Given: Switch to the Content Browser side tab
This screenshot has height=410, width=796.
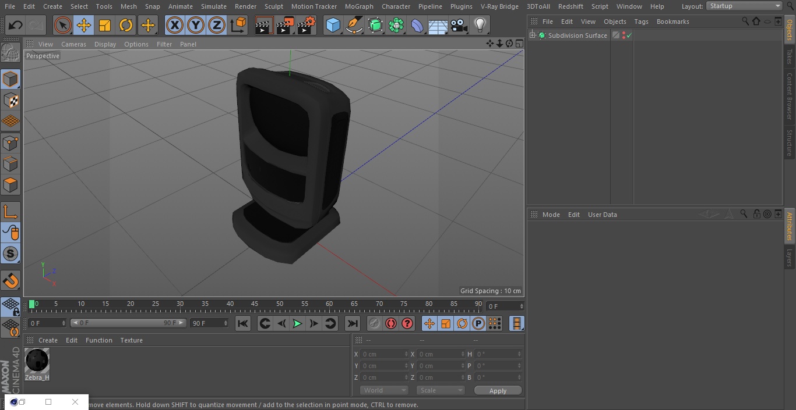Looking at the screenshot, I should coord(790,96).
